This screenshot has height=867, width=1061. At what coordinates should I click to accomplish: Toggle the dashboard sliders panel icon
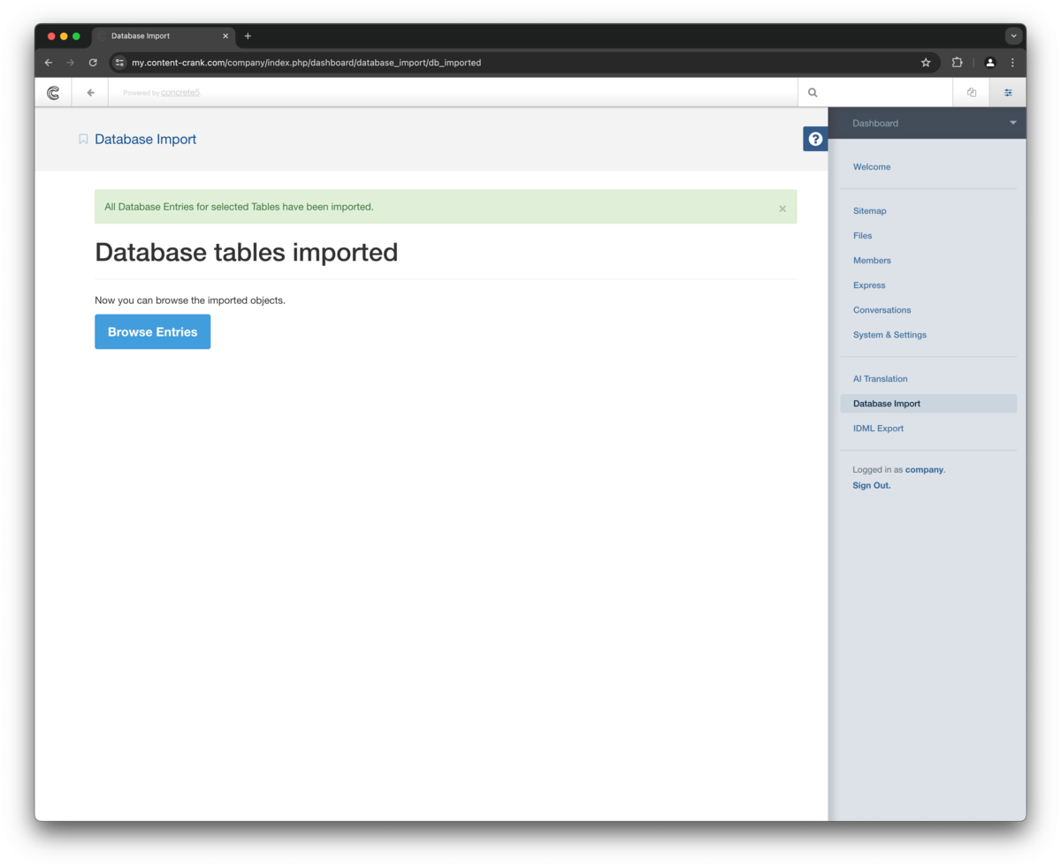pyautogui.click(x=1008, y=92)
